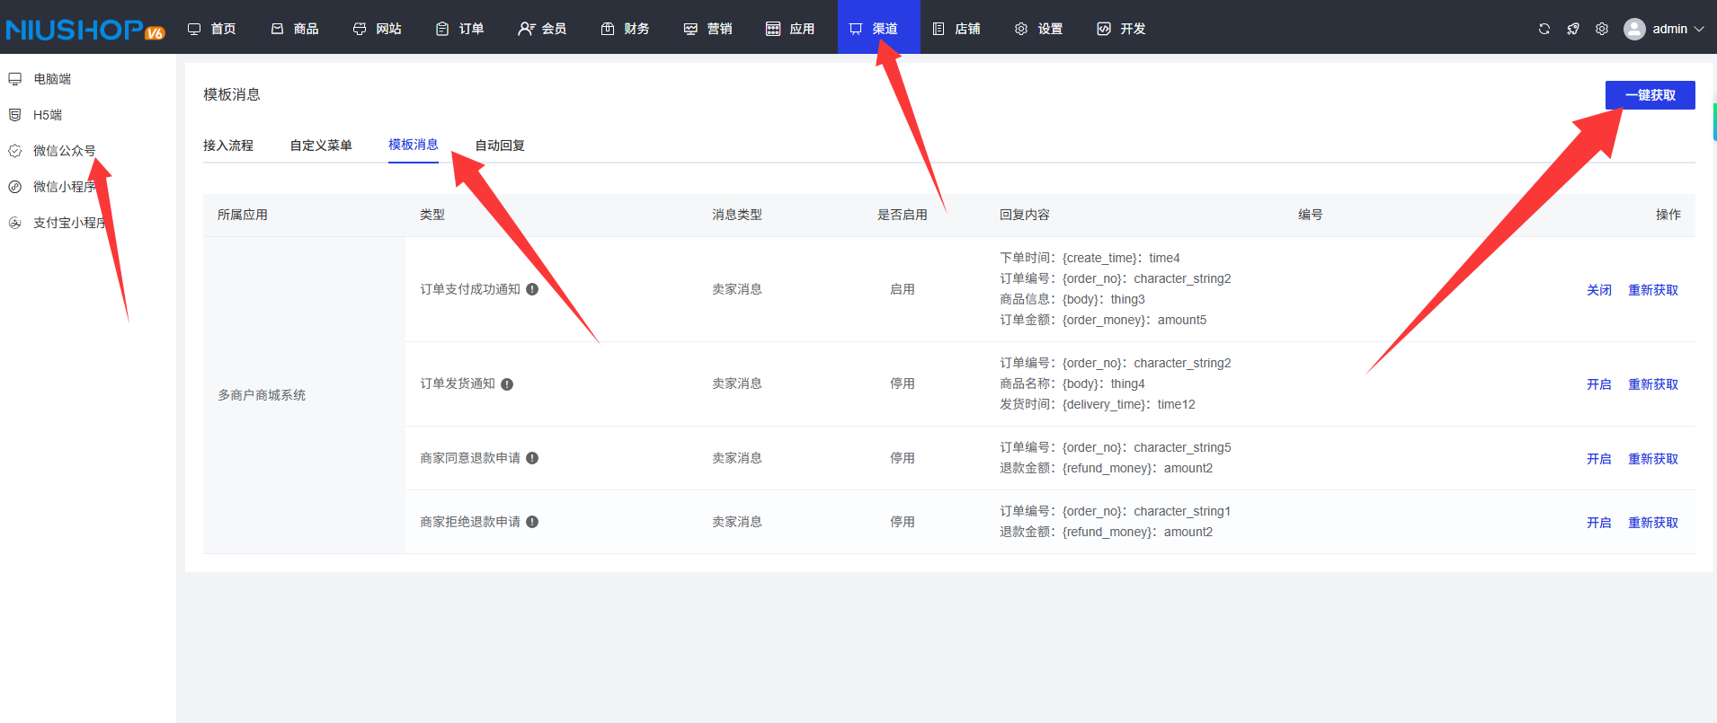1717x723 pixels.
Task: Enable 商家拒绝退款申请 with 开启 link
Action: point(1598,523)
